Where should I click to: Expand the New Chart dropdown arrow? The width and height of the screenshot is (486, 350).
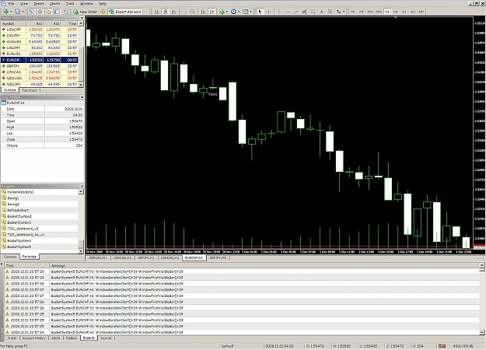click(x=11, y=12)
